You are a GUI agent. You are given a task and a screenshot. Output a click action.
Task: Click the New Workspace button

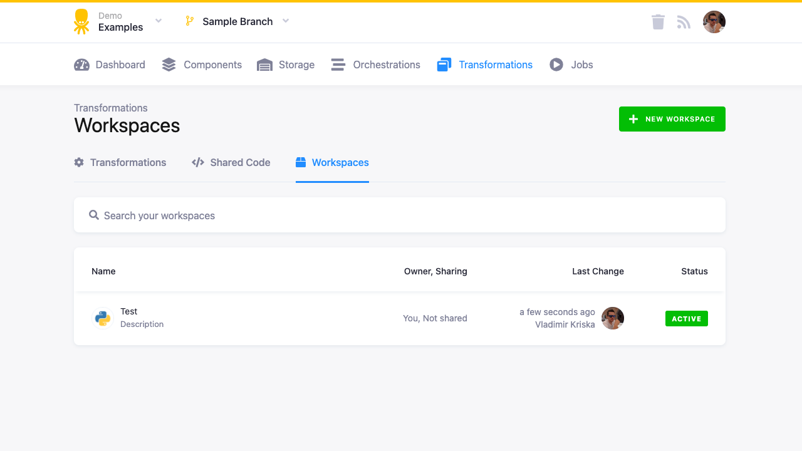coord(672,118)
